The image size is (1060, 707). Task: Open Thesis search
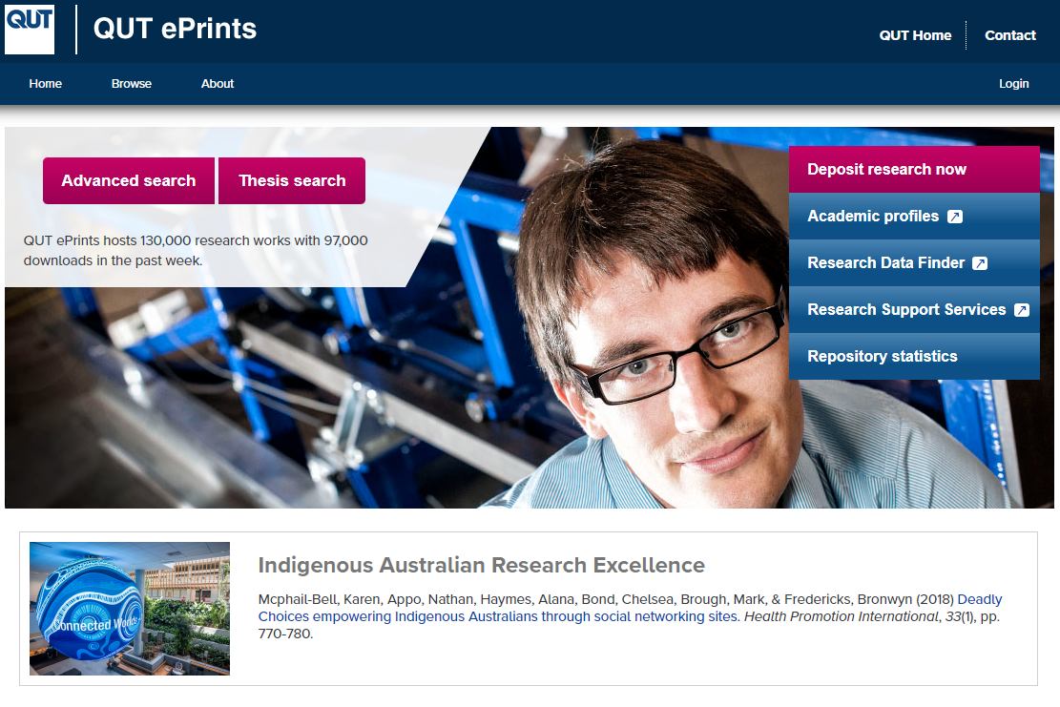coord(292,180)
